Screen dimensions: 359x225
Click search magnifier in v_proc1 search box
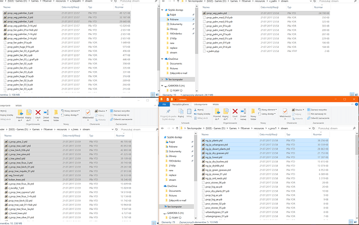click(354, 128)
